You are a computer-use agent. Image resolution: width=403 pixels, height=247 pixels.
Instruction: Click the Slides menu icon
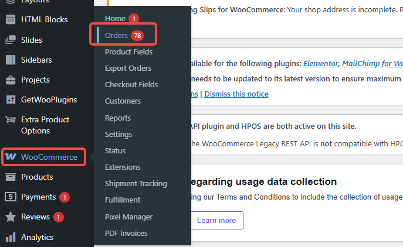pos(11,40)
